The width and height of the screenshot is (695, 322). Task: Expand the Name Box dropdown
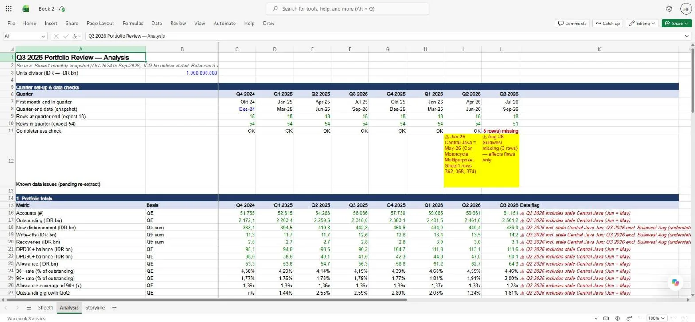coord(43,36)
